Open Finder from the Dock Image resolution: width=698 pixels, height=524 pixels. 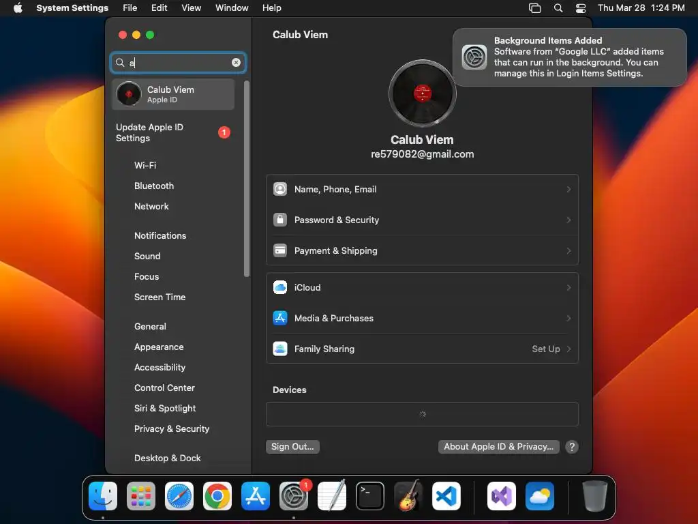pyautogui.click(x=103, y=496)
